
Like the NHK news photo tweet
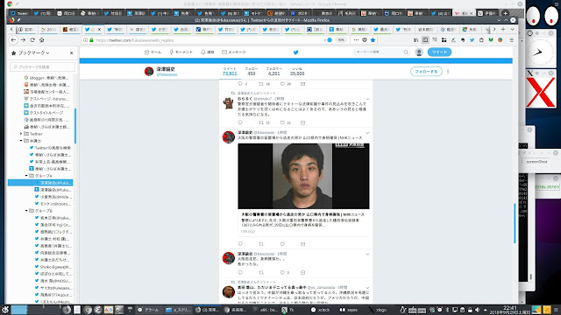pos(282,244)
